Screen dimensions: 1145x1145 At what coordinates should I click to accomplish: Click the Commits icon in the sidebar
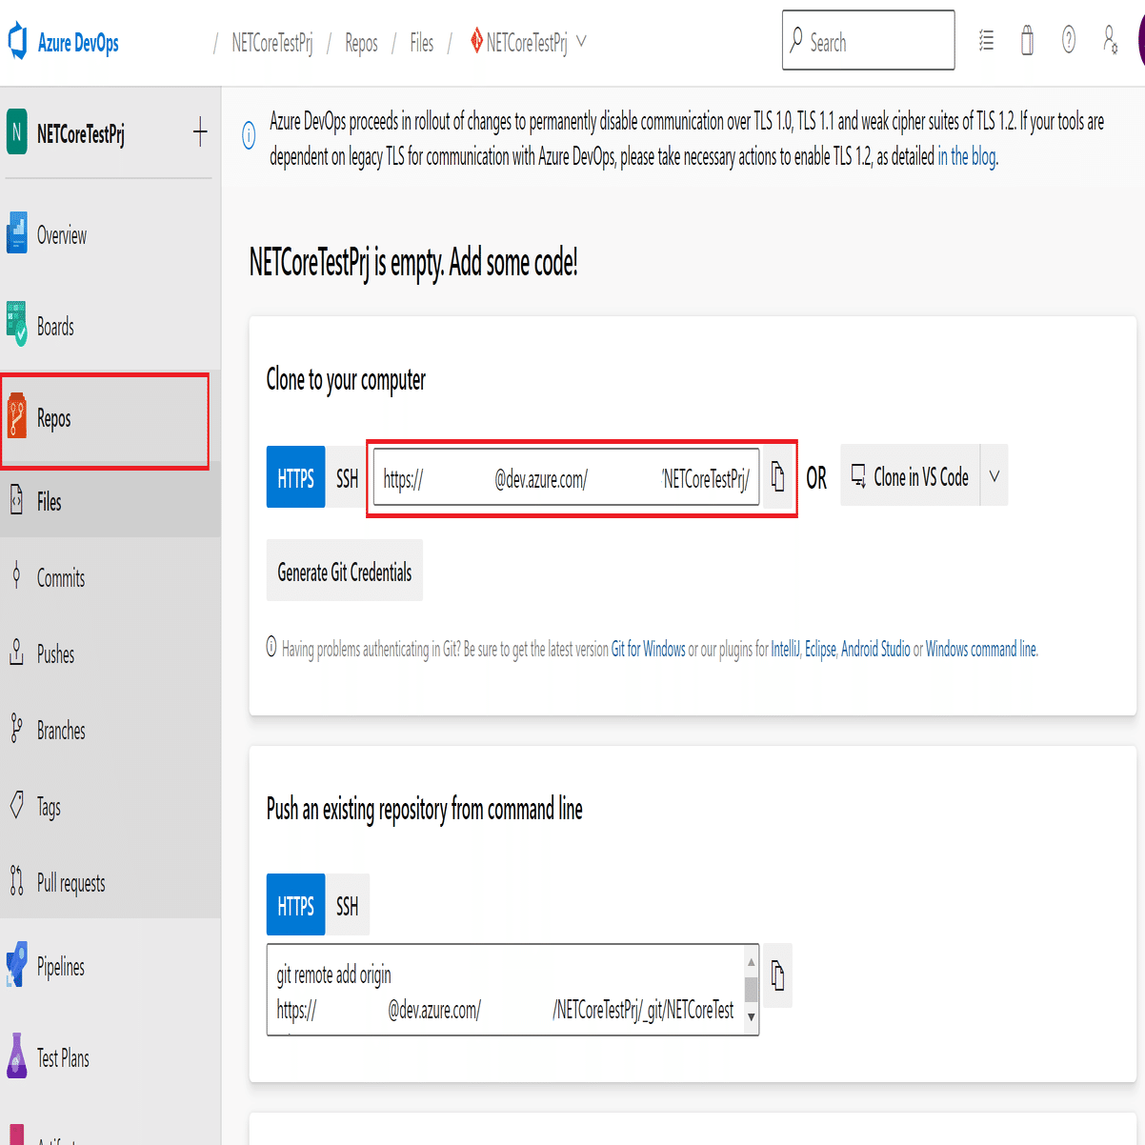click(16, 576)
